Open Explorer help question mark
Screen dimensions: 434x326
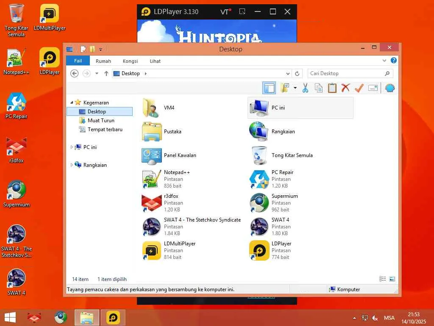pos(394,60)
